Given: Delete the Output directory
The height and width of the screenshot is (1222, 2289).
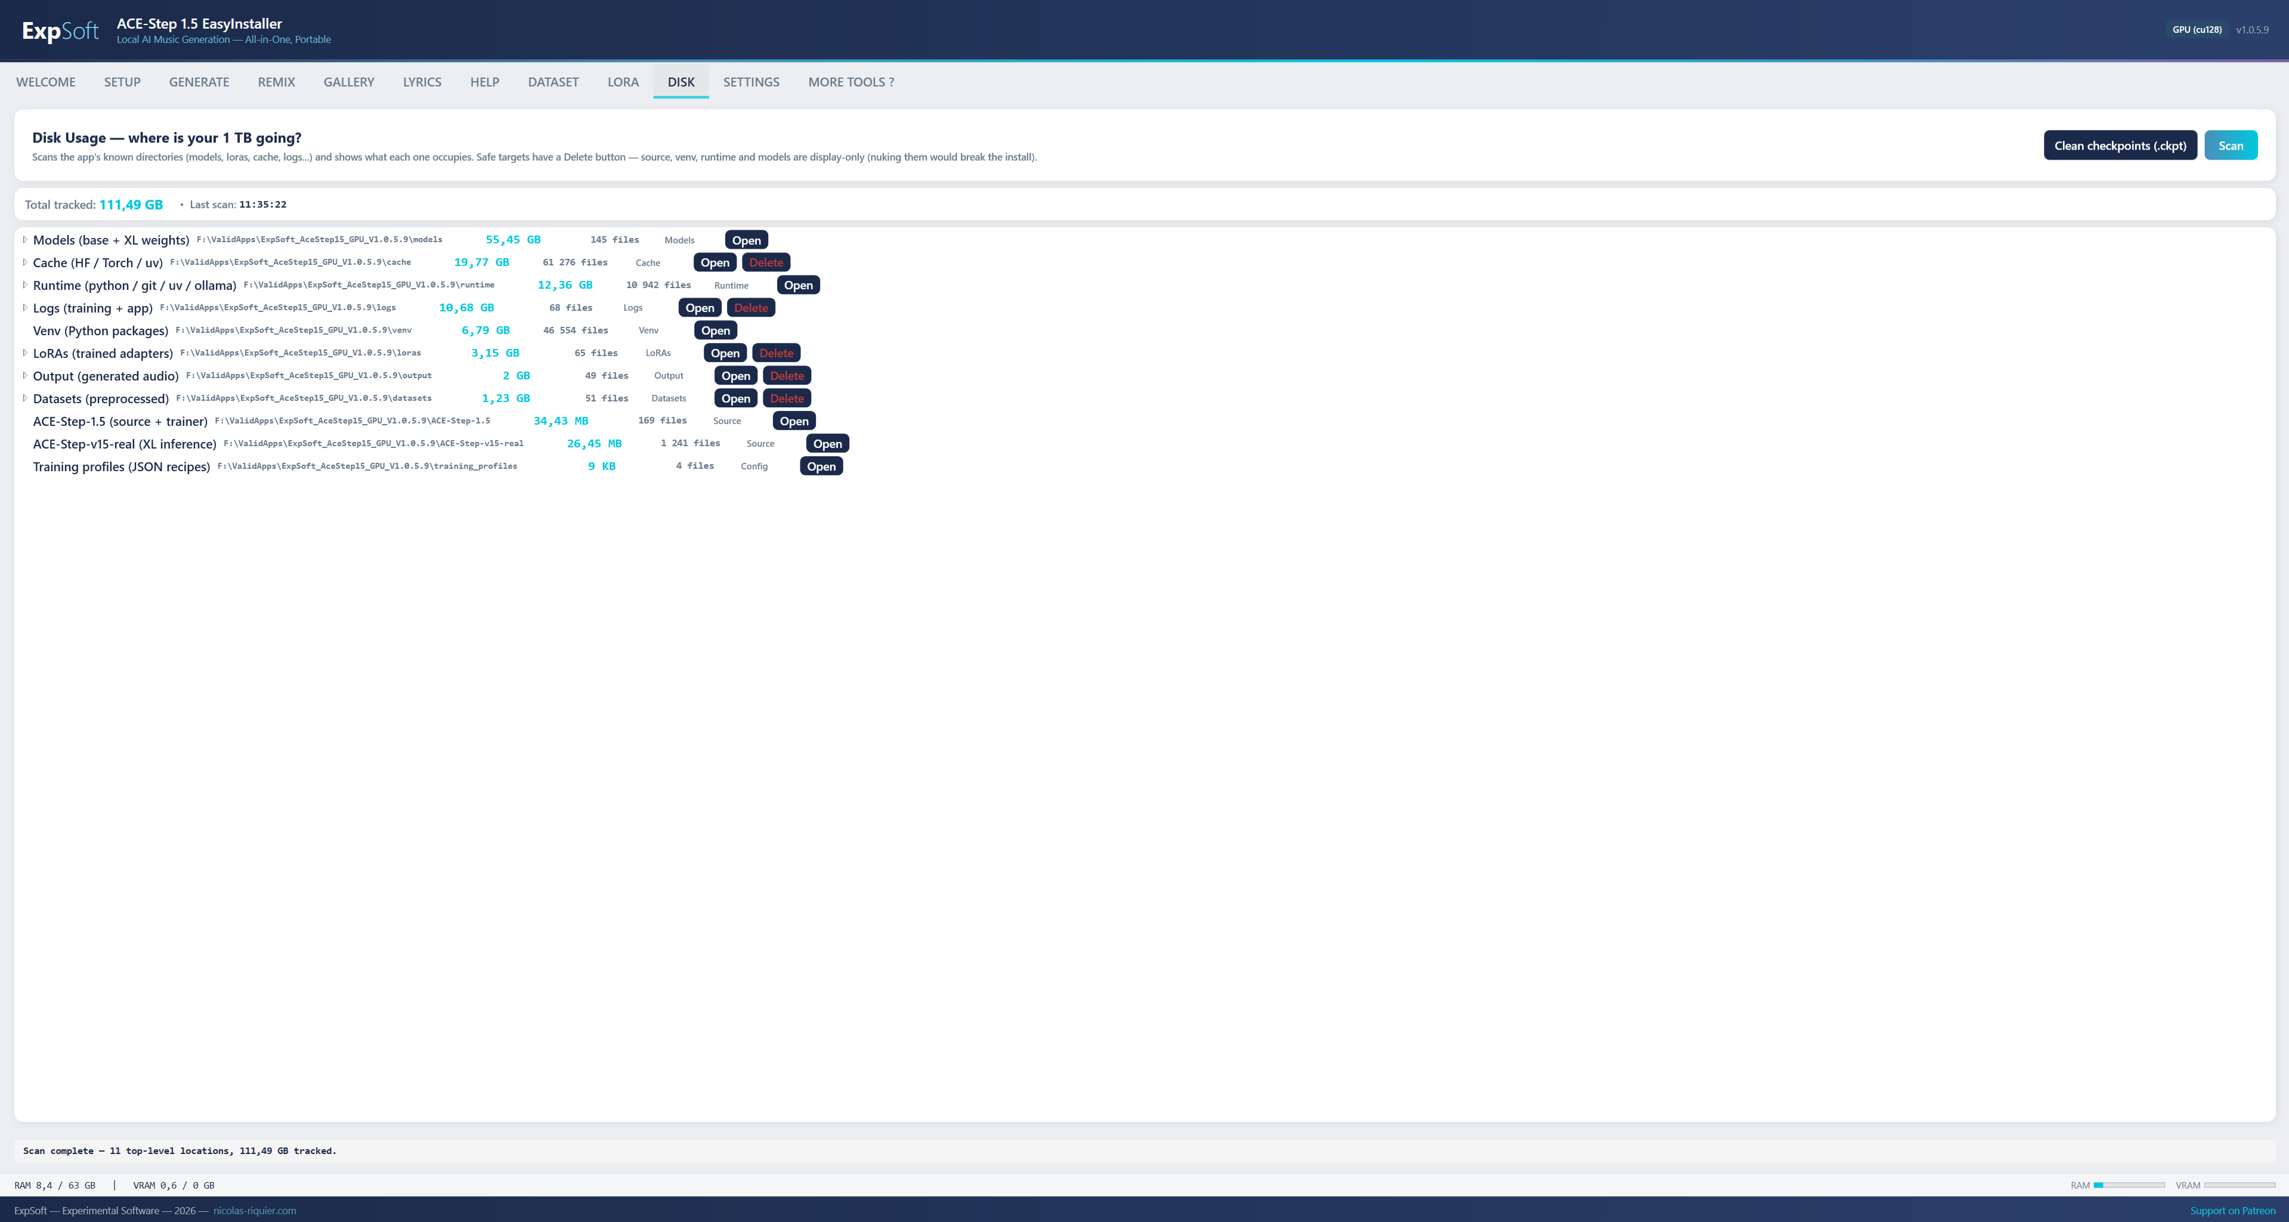Looking at the screenshot, I should (x=787, y=376).
